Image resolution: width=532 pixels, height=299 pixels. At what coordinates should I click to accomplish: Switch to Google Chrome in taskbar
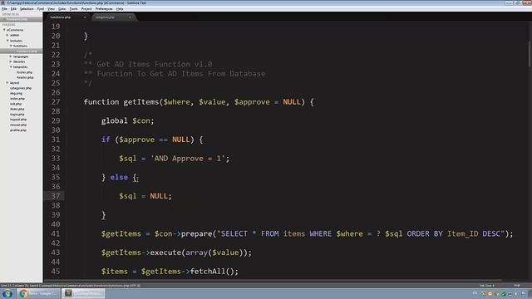click(38, 293)
